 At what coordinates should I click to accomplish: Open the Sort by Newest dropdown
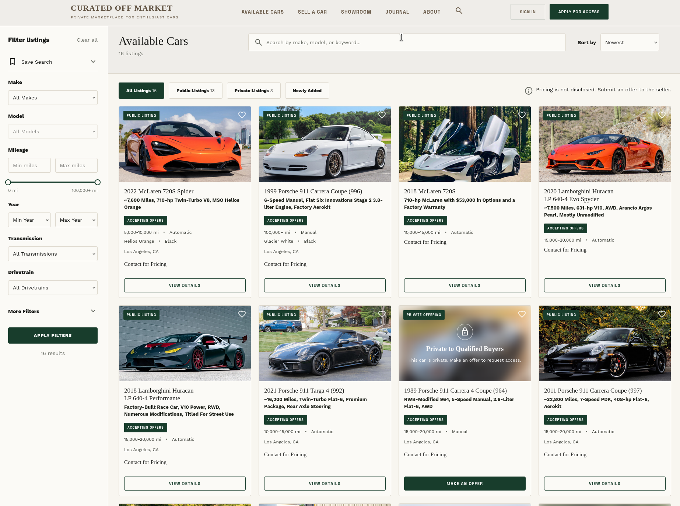(x=630, y=42)
